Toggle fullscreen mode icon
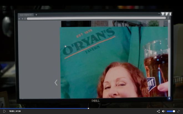Viewport: 183px width, 114px height. 178,111
